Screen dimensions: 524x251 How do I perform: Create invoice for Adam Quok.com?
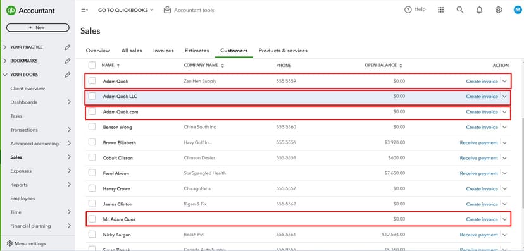point(482,112)
